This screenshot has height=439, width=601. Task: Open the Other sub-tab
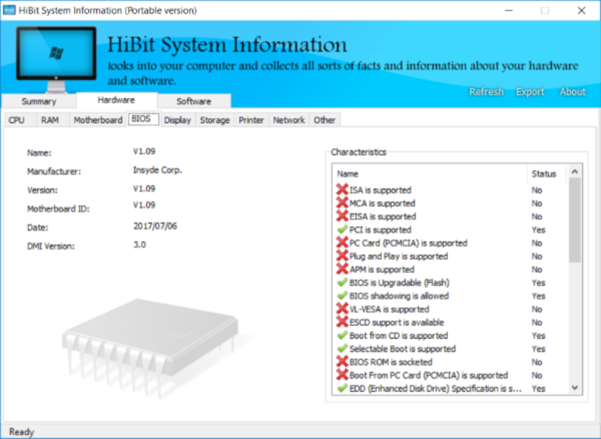tap(325, 120)
